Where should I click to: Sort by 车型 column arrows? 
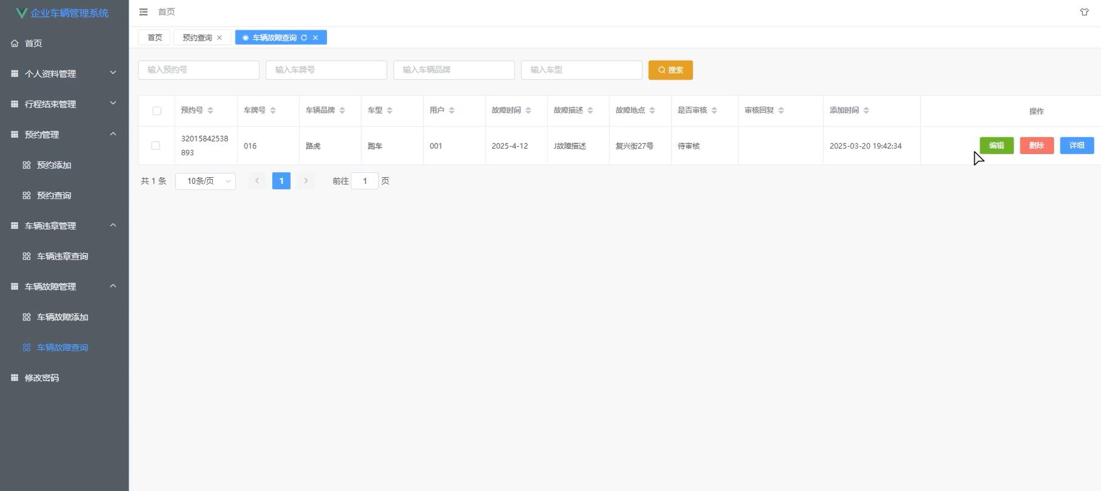point(389,110)
